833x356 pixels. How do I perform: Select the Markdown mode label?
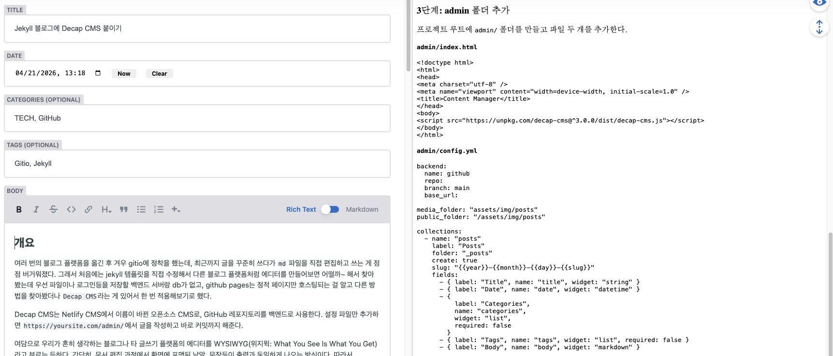pos(362,209)
